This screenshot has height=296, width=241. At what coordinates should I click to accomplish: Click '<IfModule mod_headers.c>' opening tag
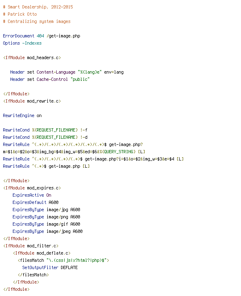point(32,58)
